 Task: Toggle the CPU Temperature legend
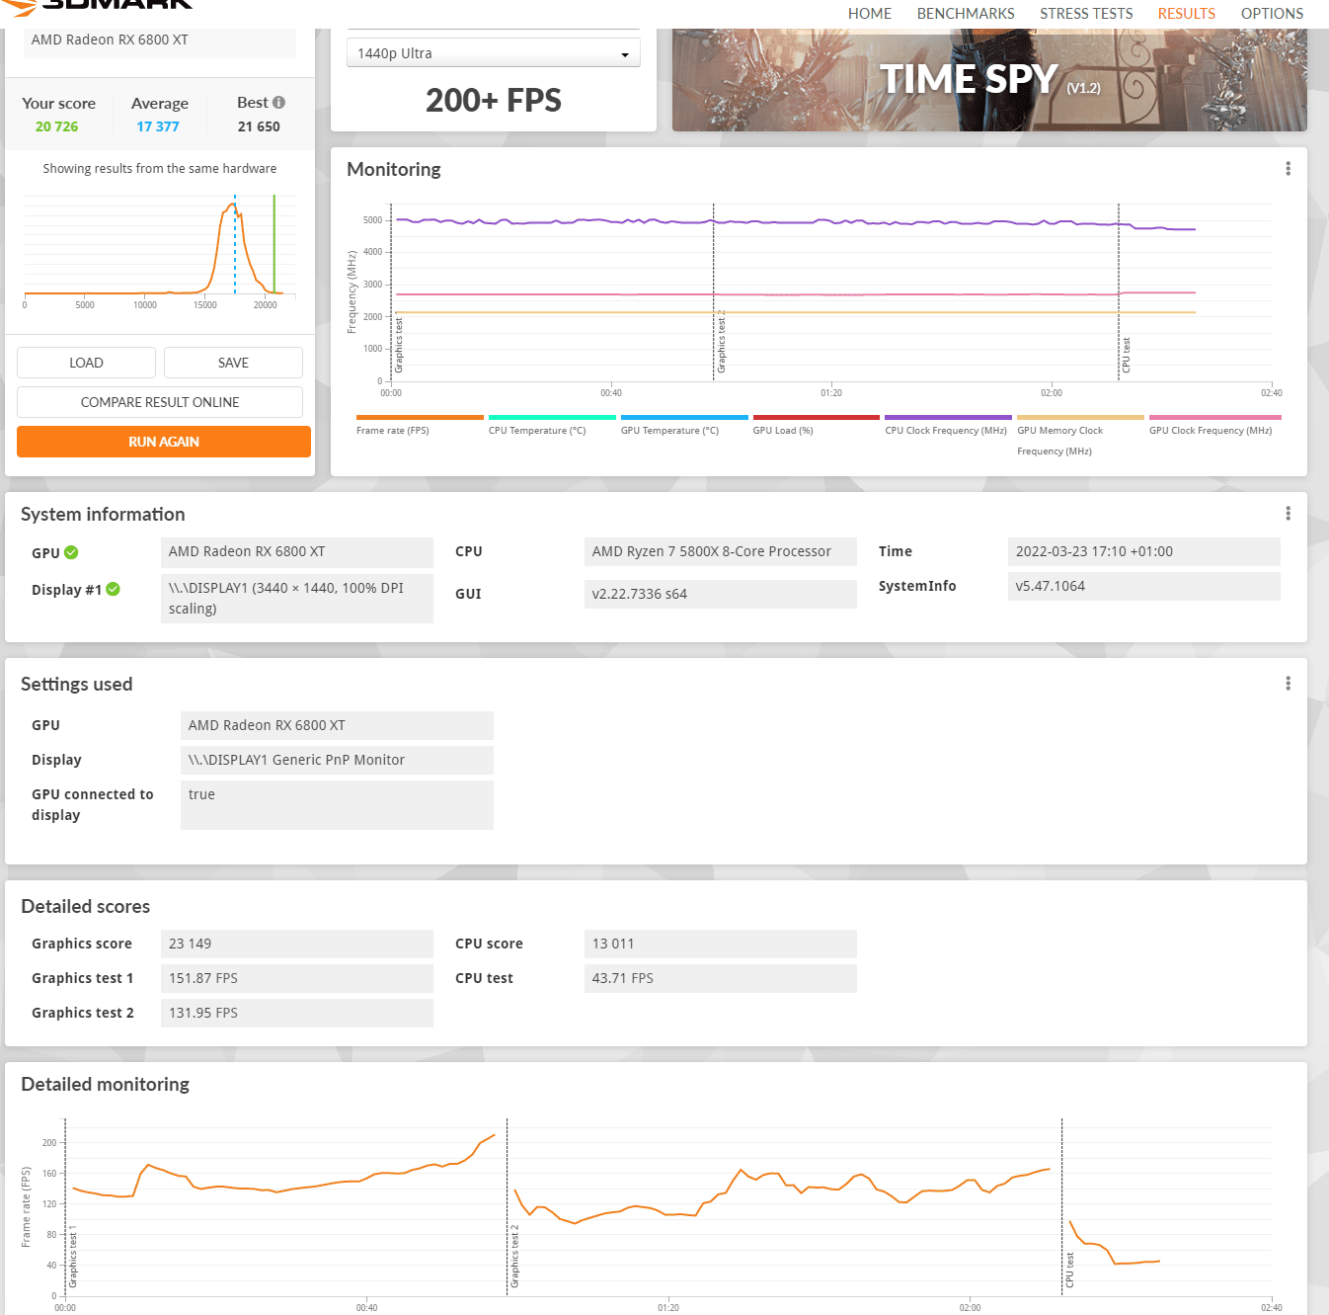click(551, 426)
